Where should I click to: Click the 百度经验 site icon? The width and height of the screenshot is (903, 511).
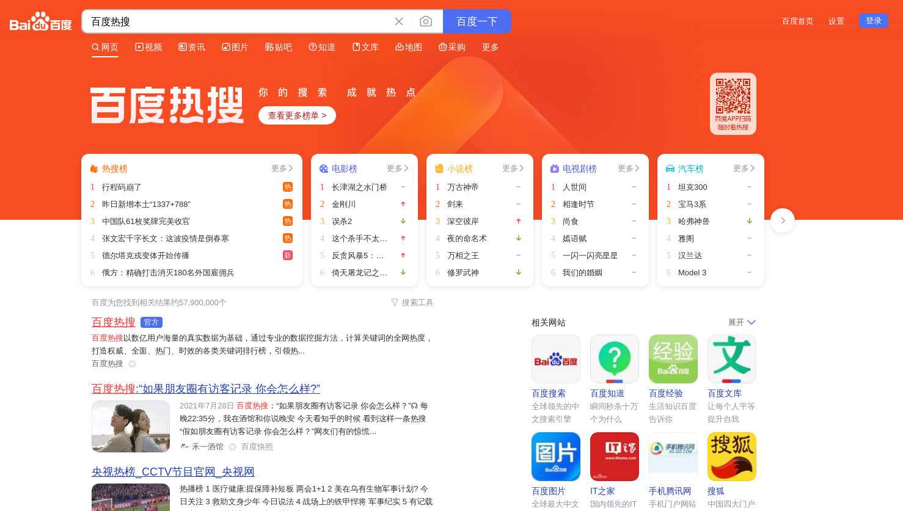click(x=673, y=359)
